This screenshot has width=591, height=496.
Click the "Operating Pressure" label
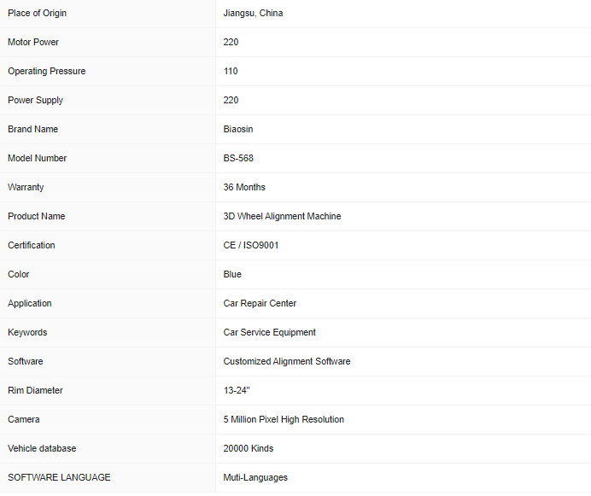pos(47,71)
